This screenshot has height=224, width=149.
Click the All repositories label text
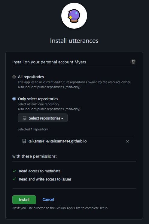pyautogui.click(x=31, y=77)
